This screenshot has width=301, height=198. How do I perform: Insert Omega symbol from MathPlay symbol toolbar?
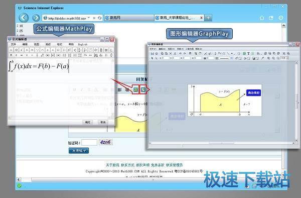click(x=58, y=50)
